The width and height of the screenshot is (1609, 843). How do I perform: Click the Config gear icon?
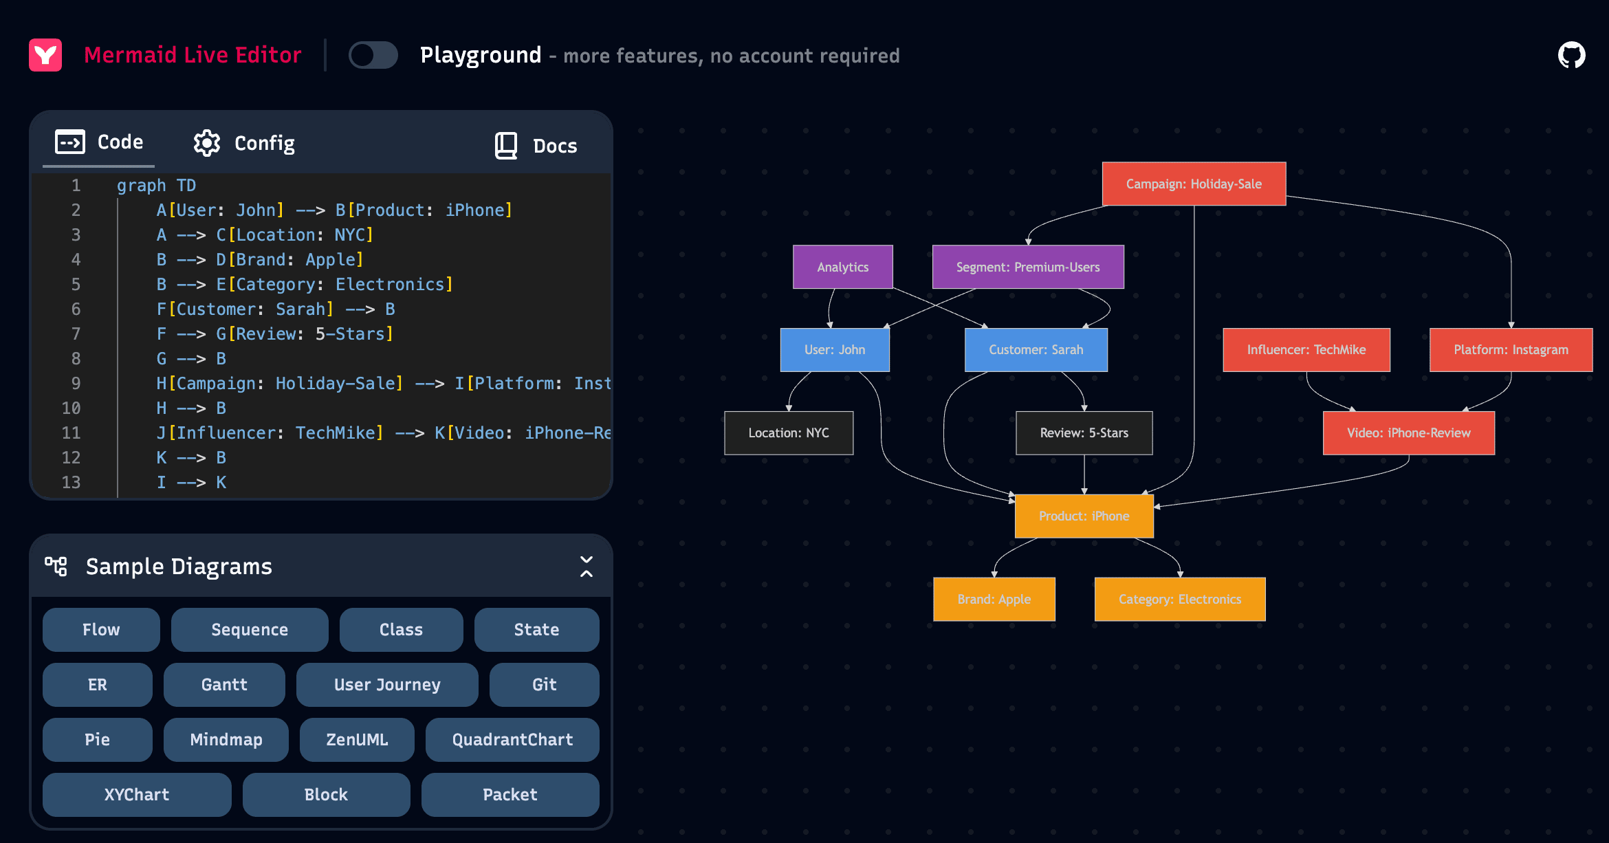[x=207, y=143]
